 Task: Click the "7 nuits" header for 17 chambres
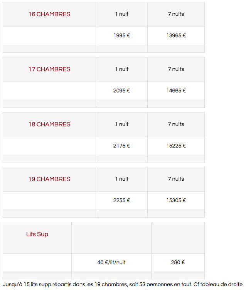(x=176, y=69)
